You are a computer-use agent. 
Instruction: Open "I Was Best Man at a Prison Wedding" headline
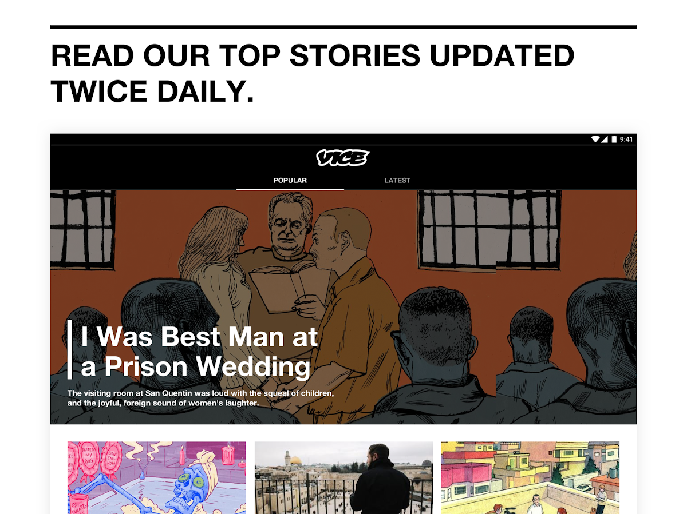(199, 351)
